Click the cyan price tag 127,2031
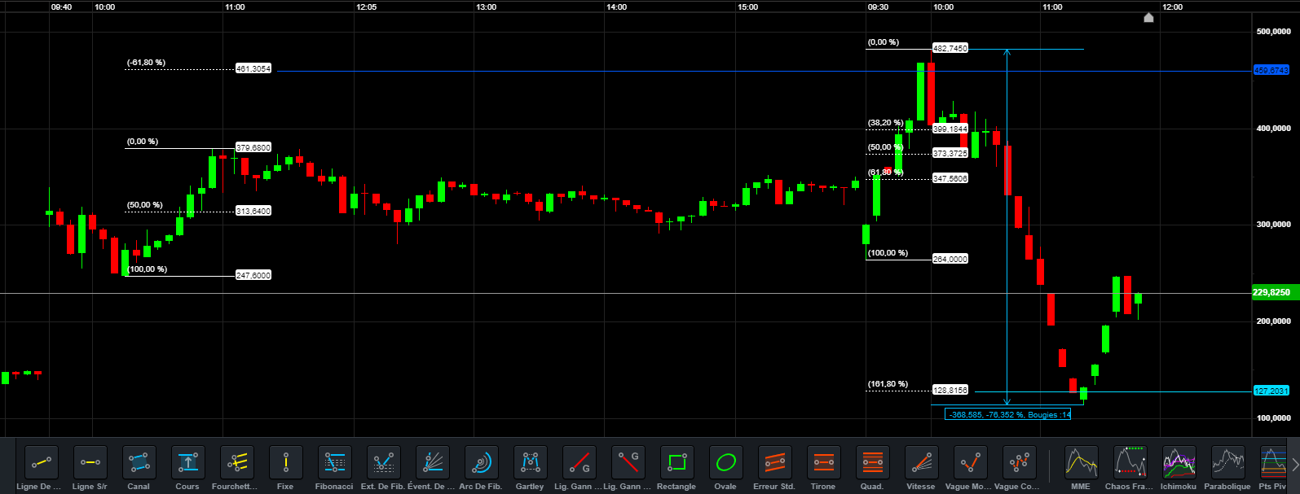The height and width of the screenshot is (494, 1300). coord(1271,391)
